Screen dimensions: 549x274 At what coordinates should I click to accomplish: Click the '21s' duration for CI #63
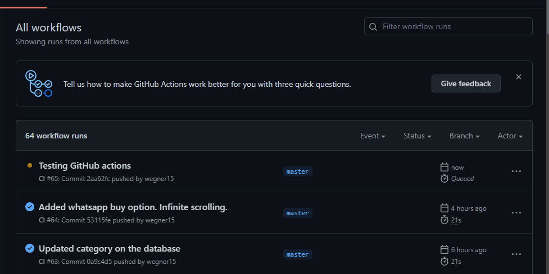pyautogui.click(x=456, y=262)
